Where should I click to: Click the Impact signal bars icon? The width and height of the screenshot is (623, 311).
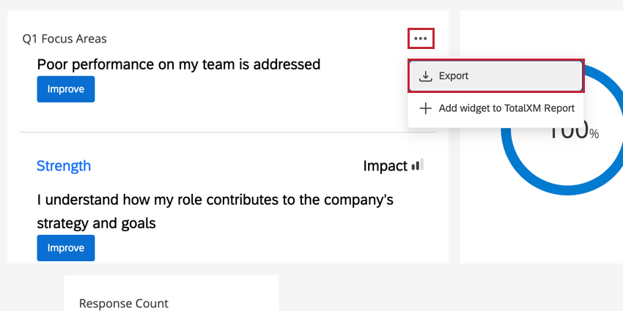click(418, 165)
